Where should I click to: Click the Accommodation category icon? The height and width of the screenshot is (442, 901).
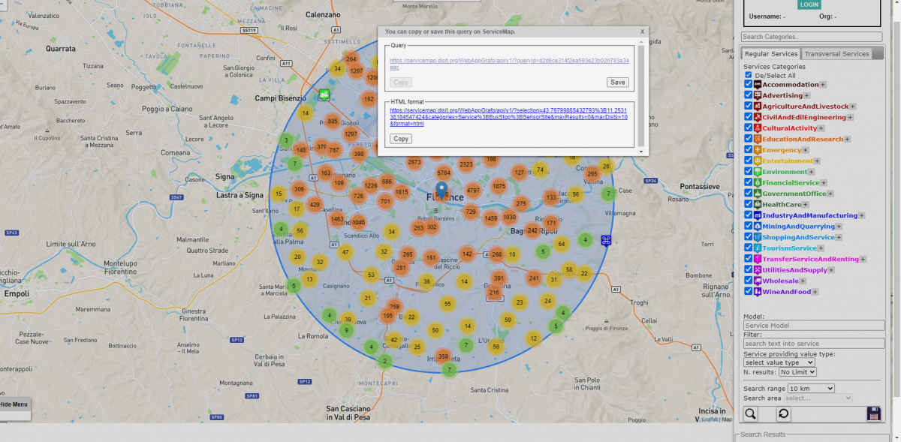pos(758,85)
